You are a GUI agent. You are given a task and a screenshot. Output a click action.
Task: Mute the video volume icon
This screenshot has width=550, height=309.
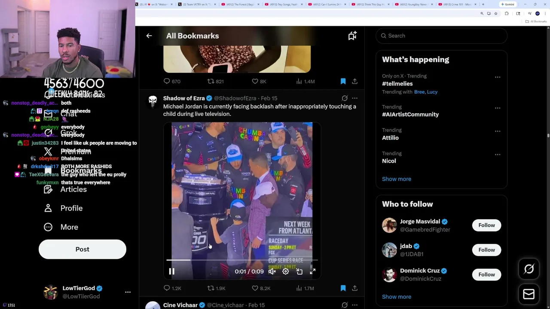coord(272,271)
